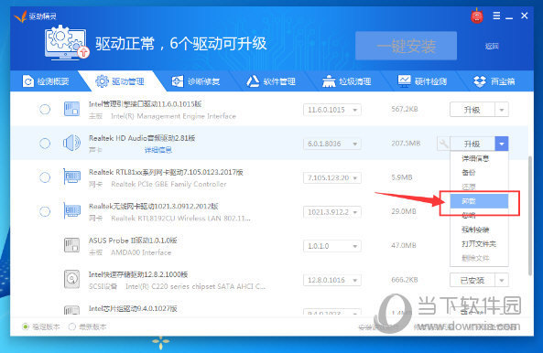Choose the 最新版本 radio option

tap(72, 326)
